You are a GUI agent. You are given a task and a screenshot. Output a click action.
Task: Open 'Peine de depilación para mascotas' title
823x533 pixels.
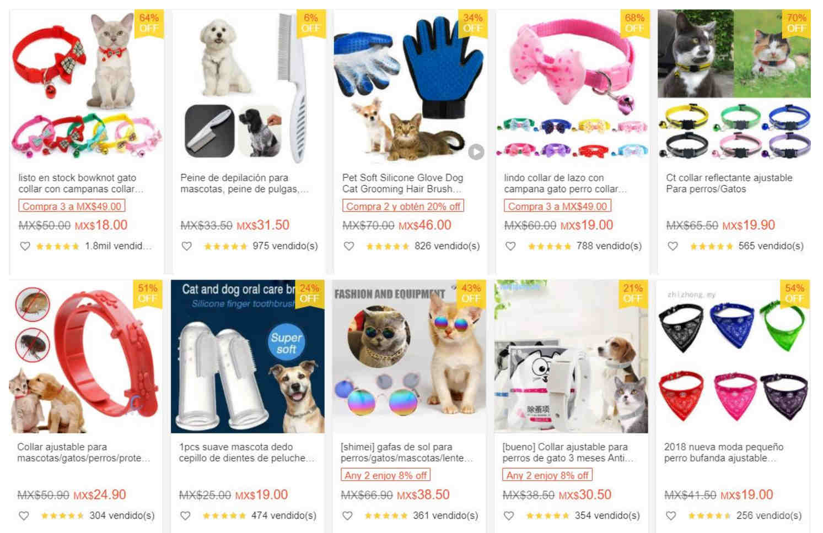tap(244, 183)
